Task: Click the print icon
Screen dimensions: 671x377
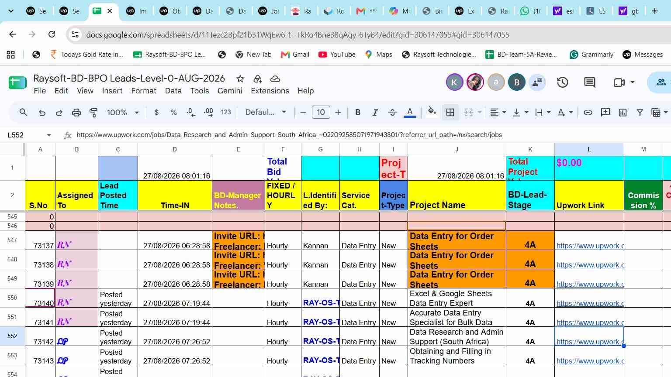Action: coord(76,113)
